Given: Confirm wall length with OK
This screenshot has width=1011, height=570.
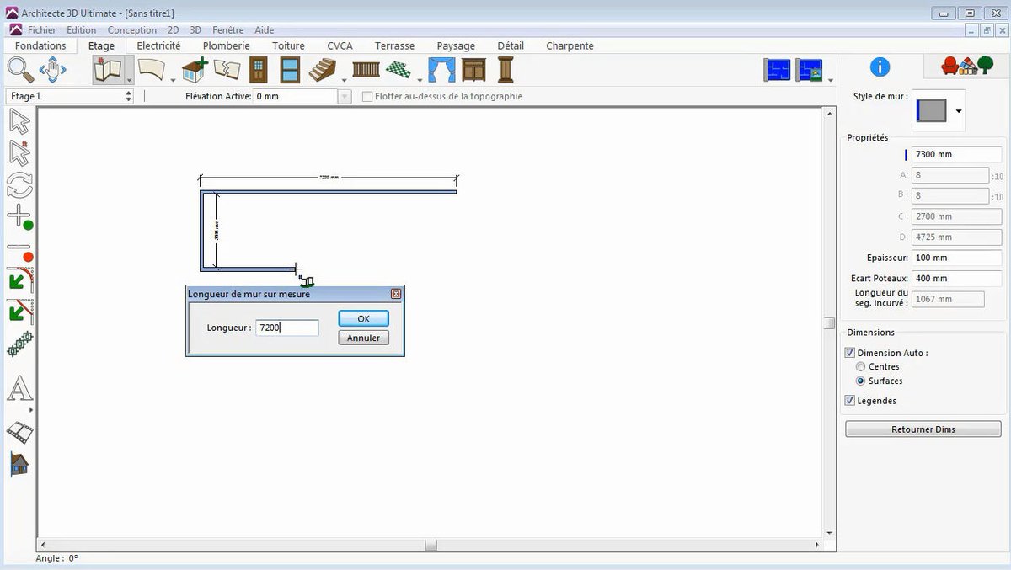Looking at the screenshot, I should click(x=364, y=318).
